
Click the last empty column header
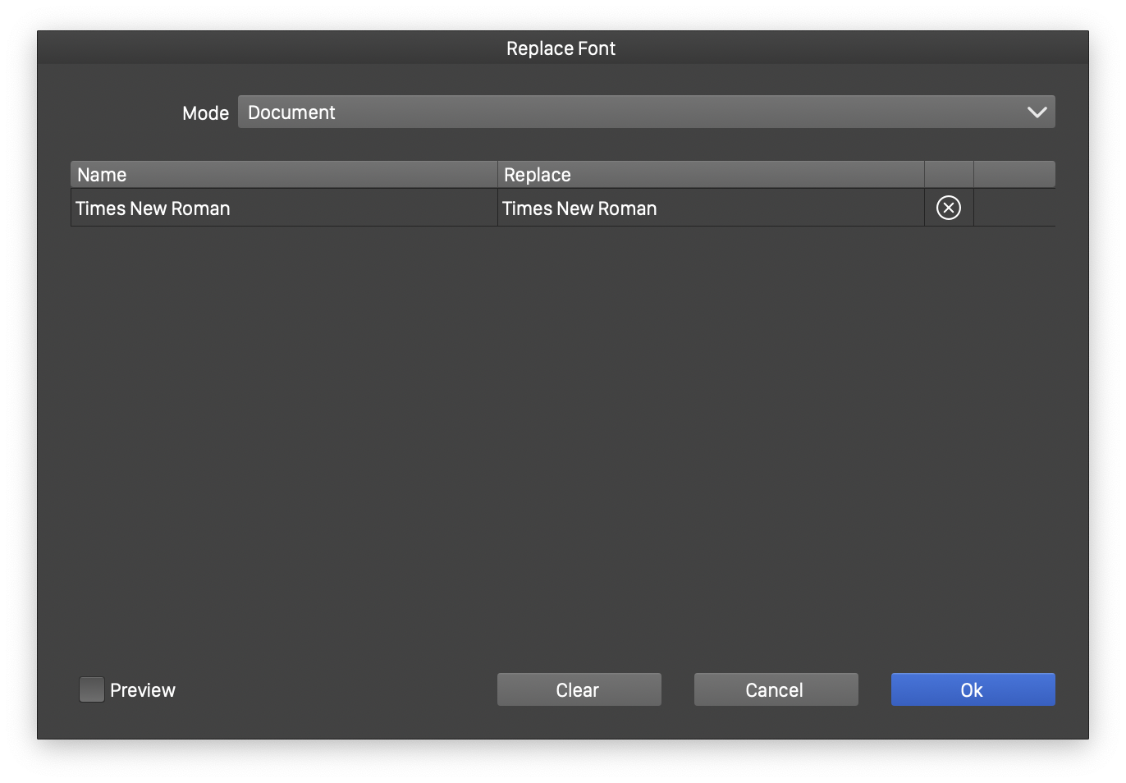(x=1014, y=175)
